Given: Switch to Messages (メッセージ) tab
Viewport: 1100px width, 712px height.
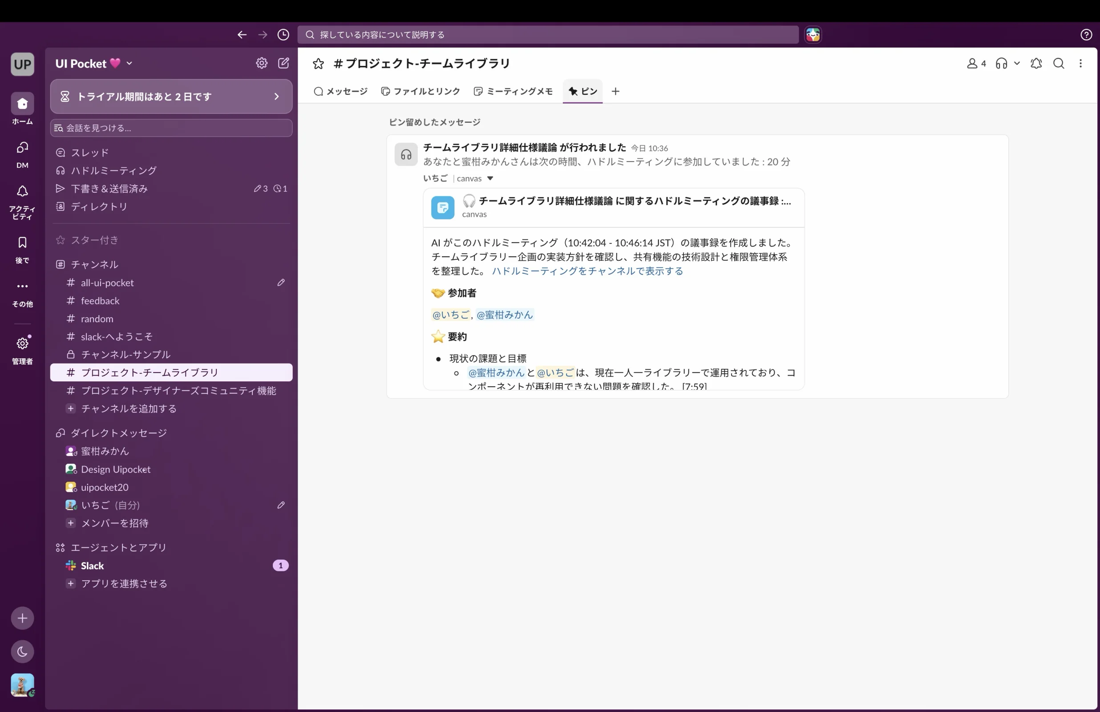Looking at the screenshot, I should pyautogui.click(x=340, y=92).
